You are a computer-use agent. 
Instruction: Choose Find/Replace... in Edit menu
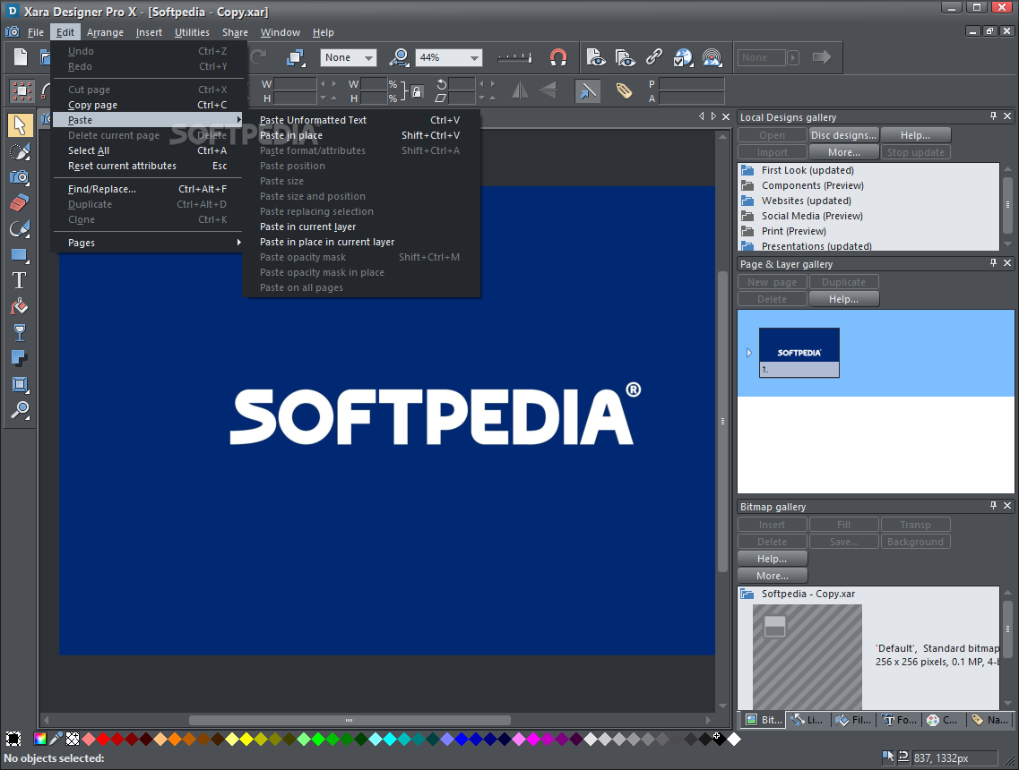click(150, 189)
